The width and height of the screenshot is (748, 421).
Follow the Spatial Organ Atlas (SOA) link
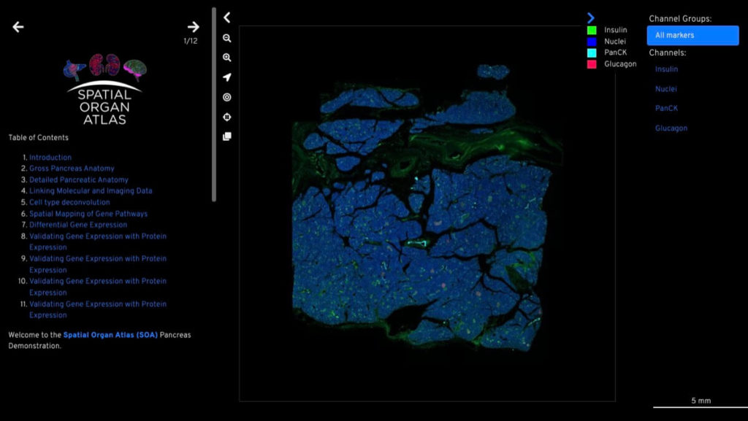click(110, 335)
